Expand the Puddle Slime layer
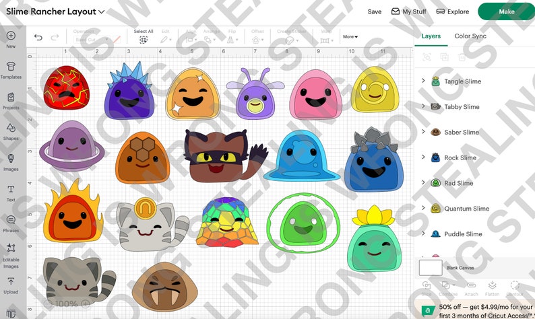Screen dimensions: 535x319 [x=423, y=234]
